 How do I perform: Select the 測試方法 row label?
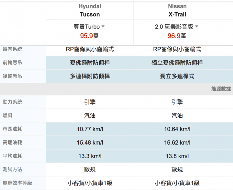[x=13, y=170]
